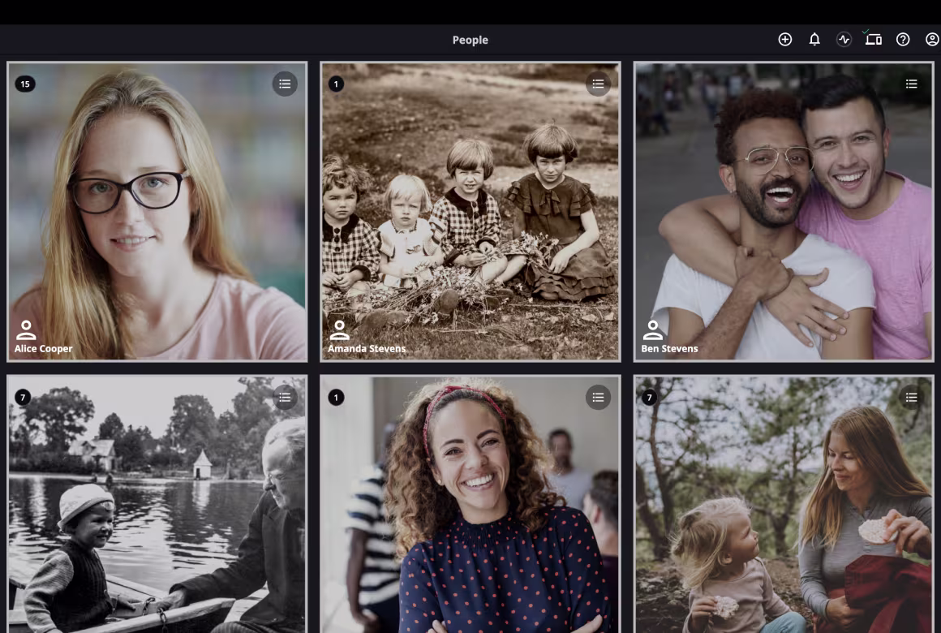Click the person icon above Ben Stevens

pos(652,330)
